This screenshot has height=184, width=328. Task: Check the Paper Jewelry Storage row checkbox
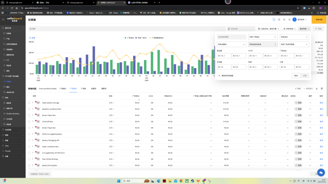click(29, 103)
